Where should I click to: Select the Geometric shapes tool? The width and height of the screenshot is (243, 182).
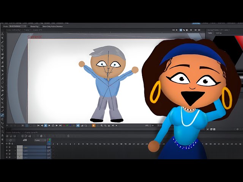tap(2, 46)
